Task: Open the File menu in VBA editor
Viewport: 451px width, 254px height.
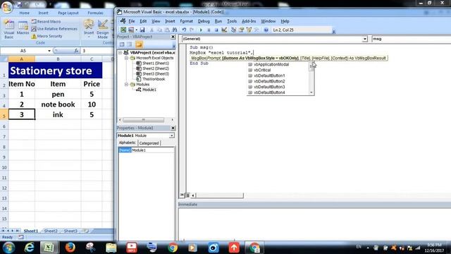Action: (132, 21)
